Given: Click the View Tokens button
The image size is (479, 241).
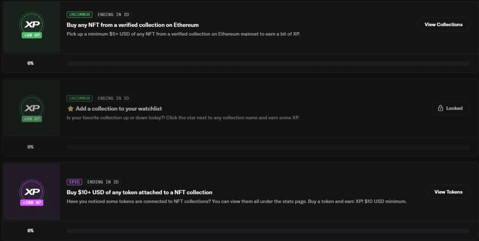Looking at the screenshot, I should (x=448, y=192).
